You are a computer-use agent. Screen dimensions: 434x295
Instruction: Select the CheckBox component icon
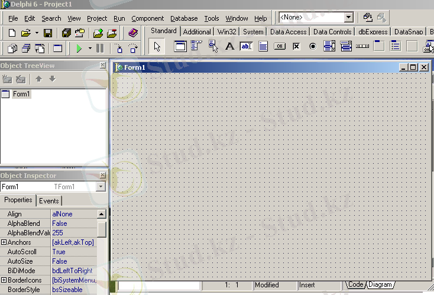point(296,46)
